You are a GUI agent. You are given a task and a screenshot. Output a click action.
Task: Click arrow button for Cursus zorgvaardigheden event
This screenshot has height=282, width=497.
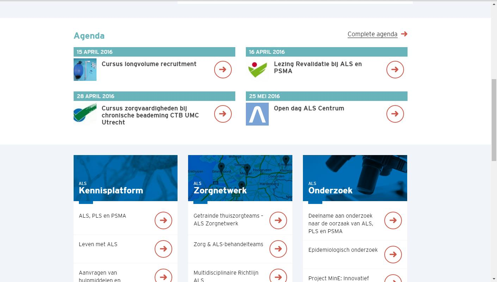[x=223, y=114]
